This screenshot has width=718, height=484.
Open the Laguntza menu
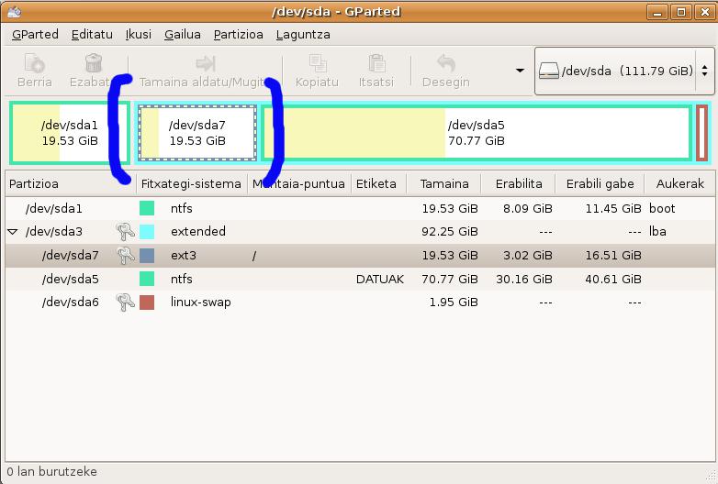click(x=303, y=34)
